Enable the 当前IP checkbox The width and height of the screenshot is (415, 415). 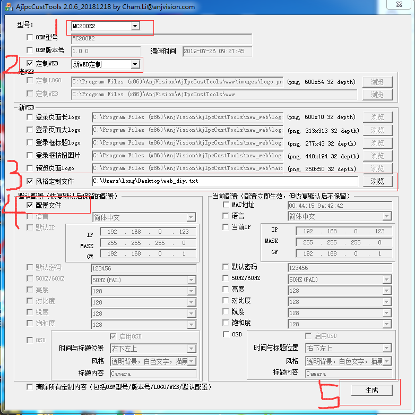(x=226, y=227)
